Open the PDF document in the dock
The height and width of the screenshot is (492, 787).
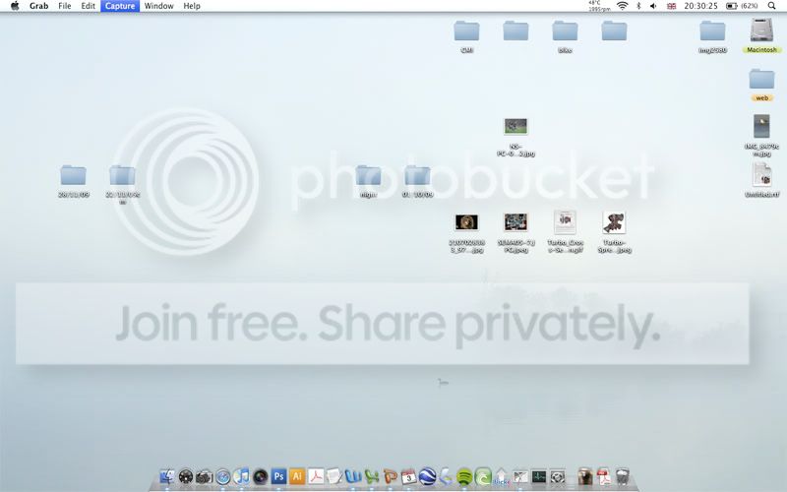tap(604, 476)
